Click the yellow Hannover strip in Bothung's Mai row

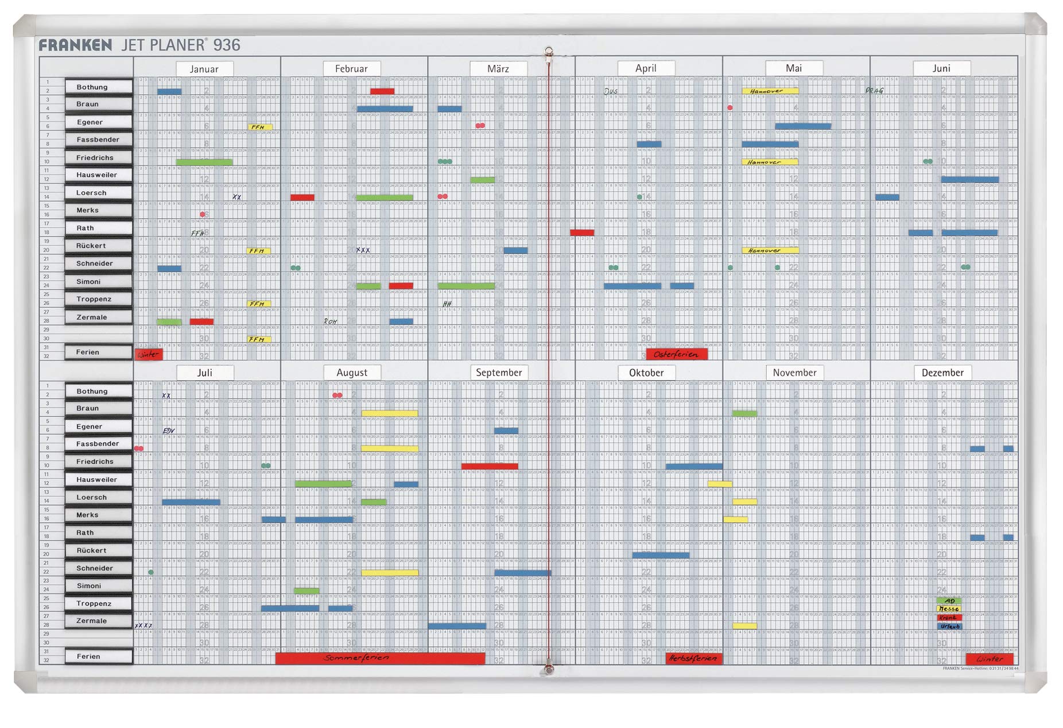[x=770, y=91]
